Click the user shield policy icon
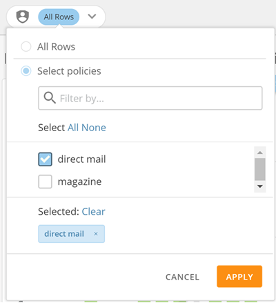 pyautogui.click(x=23, y=17)
